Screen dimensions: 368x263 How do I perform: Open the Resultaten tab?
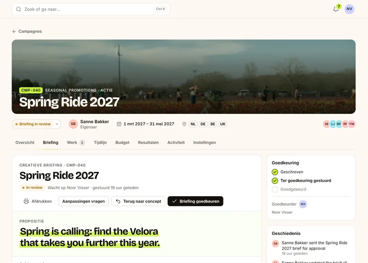[148, 142]
